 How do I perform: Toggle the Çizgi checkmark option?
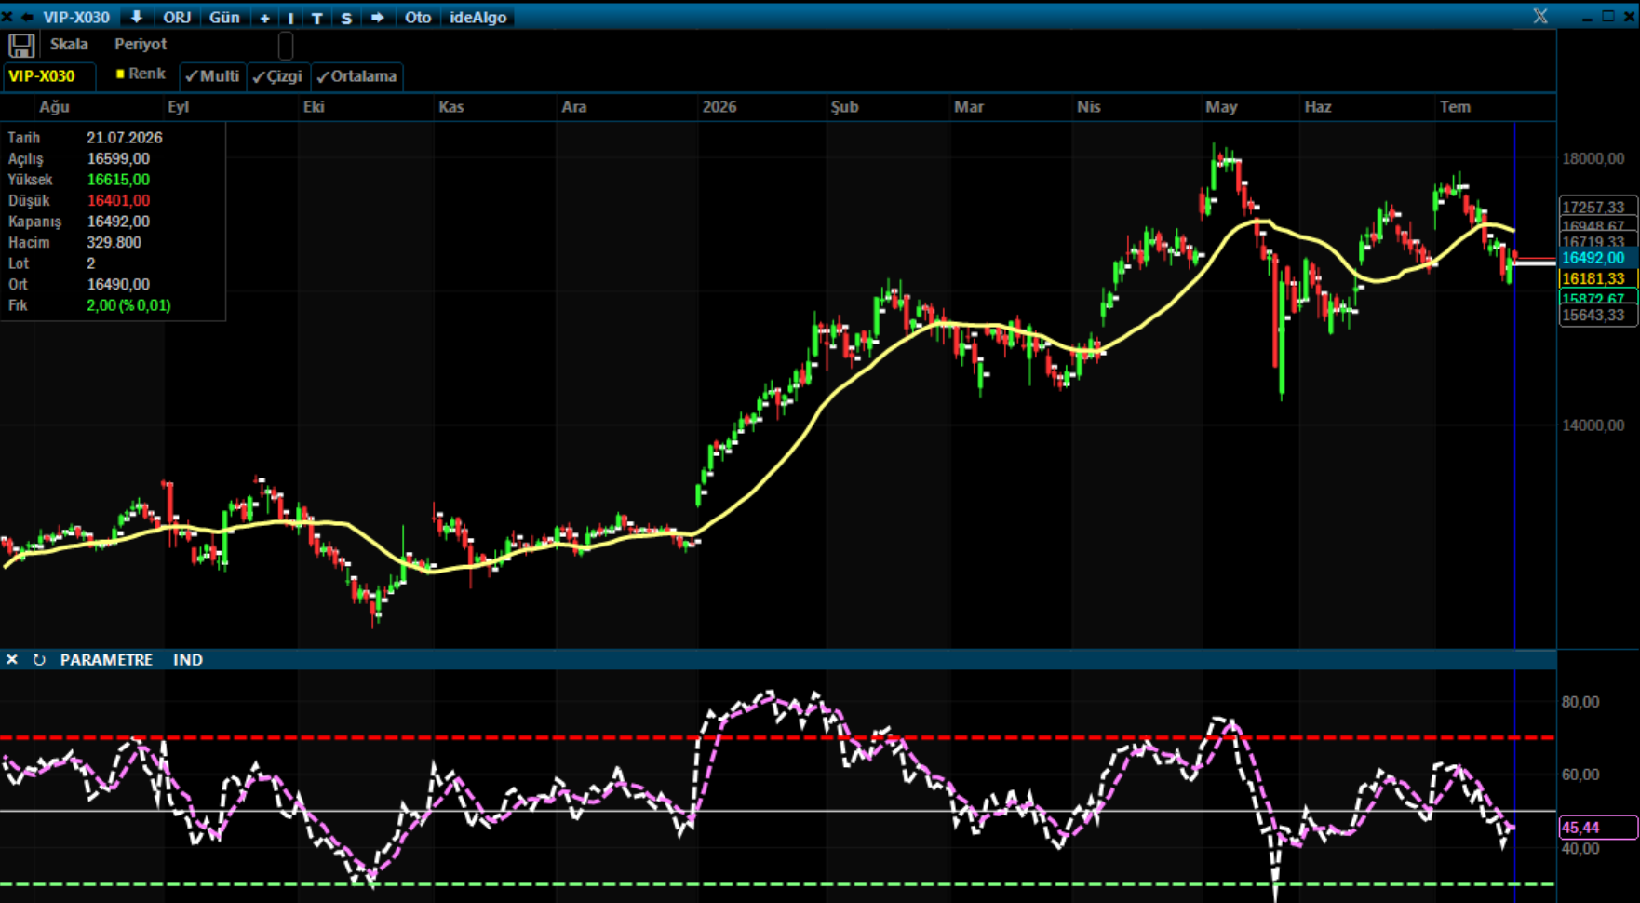point(277,76)
